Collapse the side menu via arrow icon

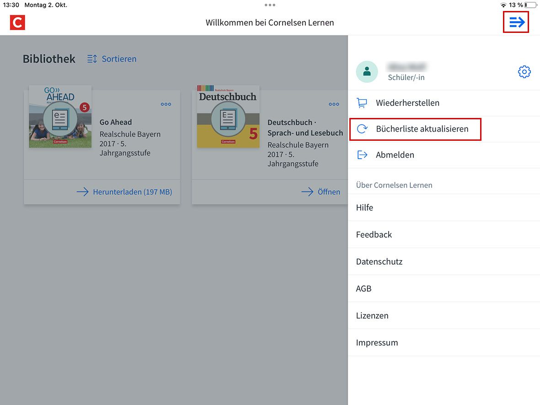[x=516, y=22]
